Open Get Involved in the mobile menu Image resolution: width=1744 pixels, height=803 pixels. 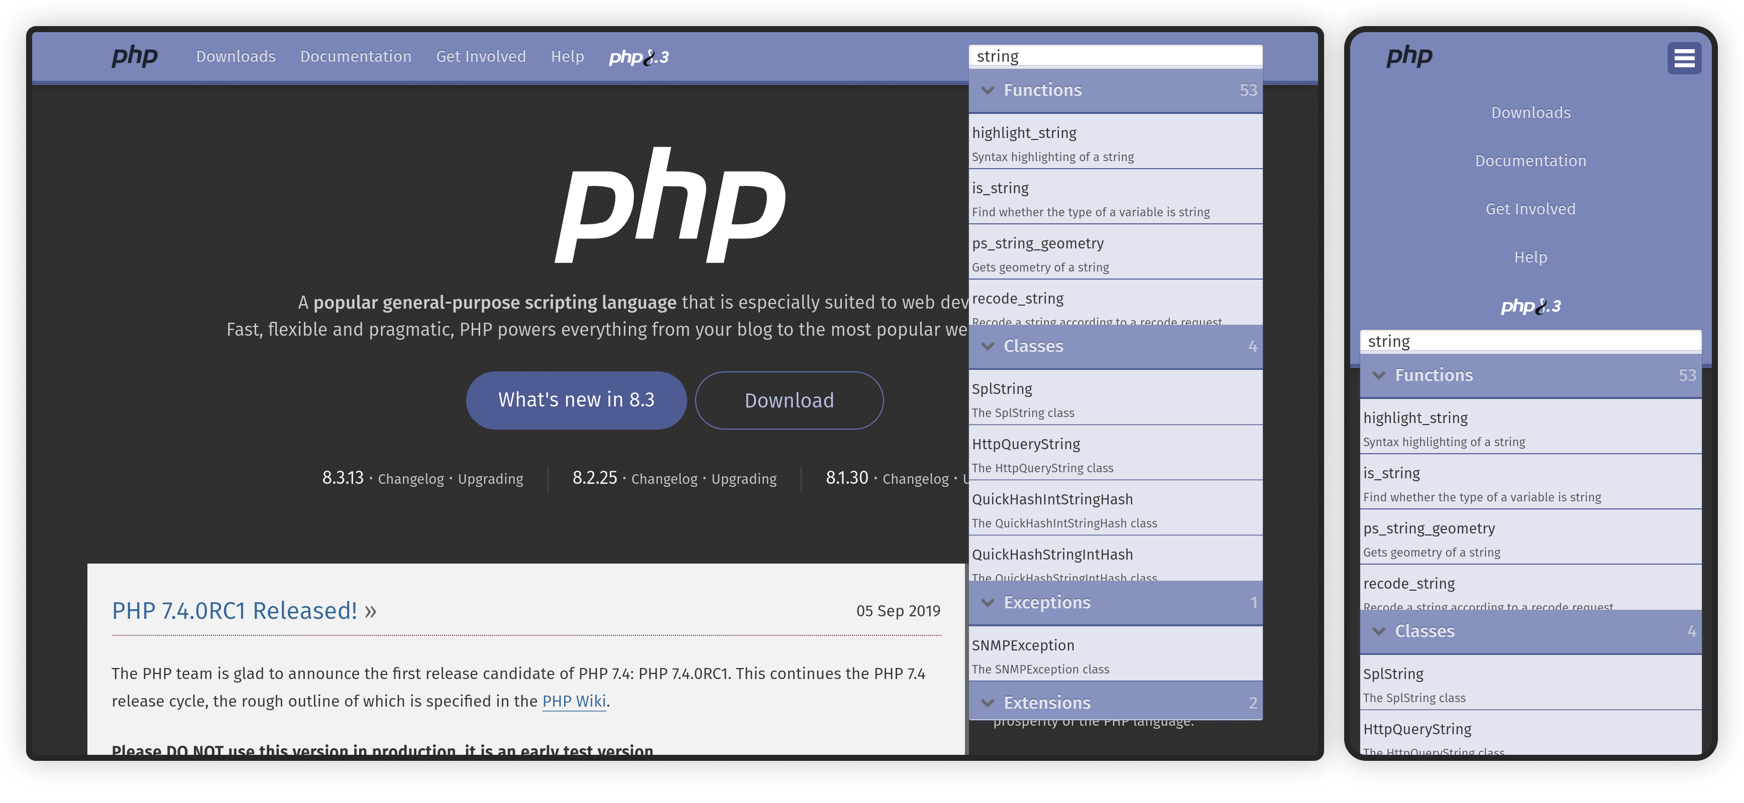pos(1530,209)
